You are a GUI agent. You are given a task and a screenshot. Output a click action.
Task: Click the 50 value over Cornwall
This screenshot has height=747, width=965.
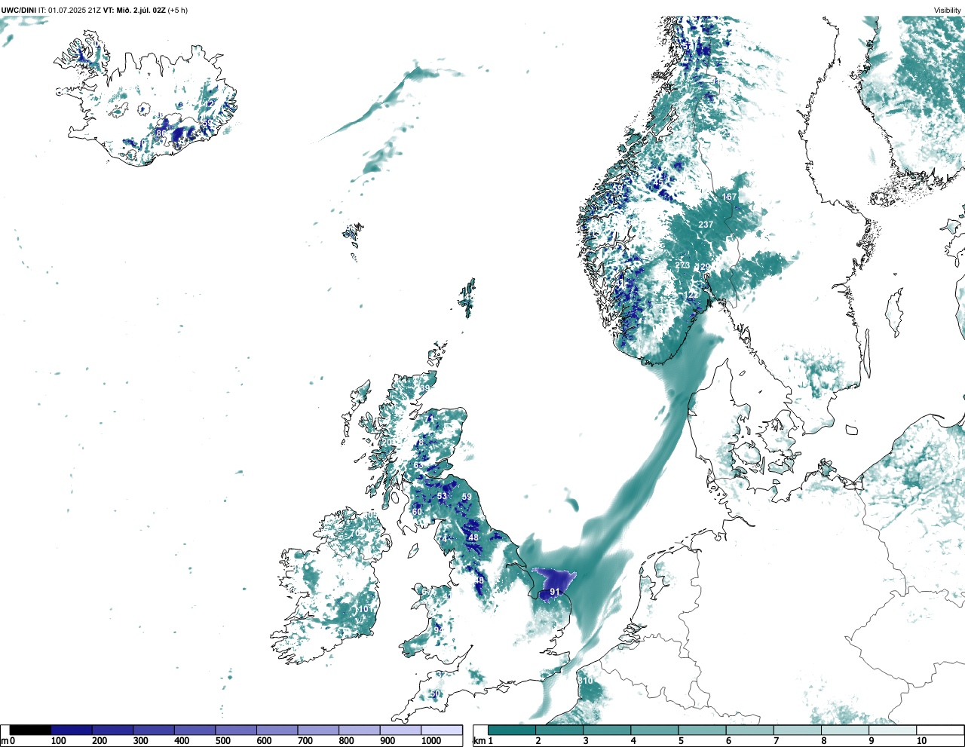point(435,693)
